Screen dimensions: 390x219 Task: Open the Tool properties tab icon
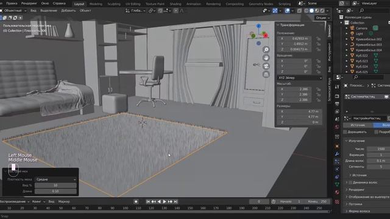point(337,86)
